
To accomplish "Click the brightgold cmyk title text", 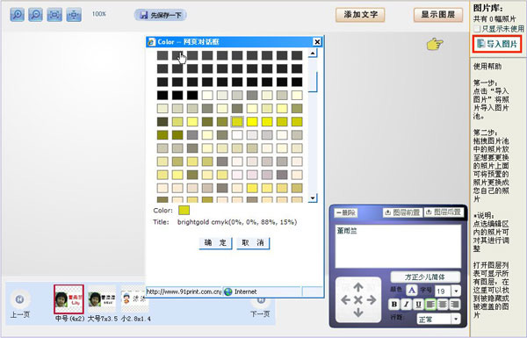I will [x=237, y=222].
